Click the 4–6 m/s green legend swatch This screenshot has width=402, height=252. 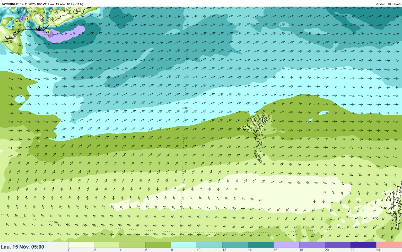(x=133, y=245)
